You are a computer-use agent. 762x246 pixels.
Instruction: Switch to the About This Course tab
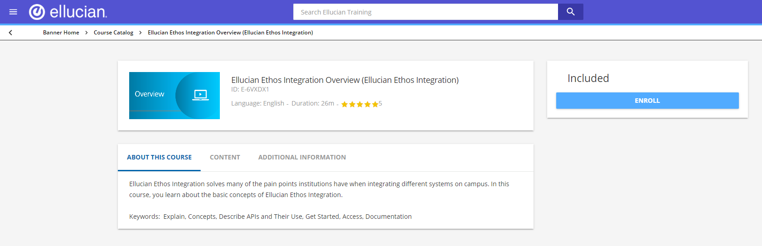click(x=159, y=157)
